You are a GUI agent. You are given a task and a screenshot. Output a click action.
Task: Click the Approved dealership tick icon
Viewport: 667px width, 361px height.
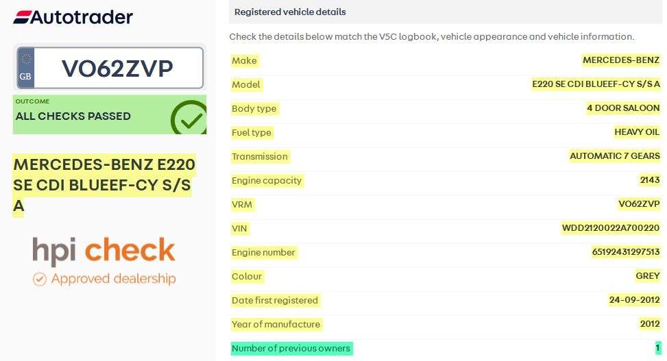[40, 279]
